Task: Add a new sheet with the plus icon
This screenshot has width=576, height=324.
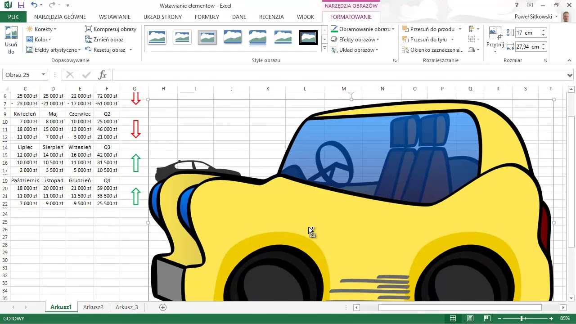Action: tap(163, 307)
